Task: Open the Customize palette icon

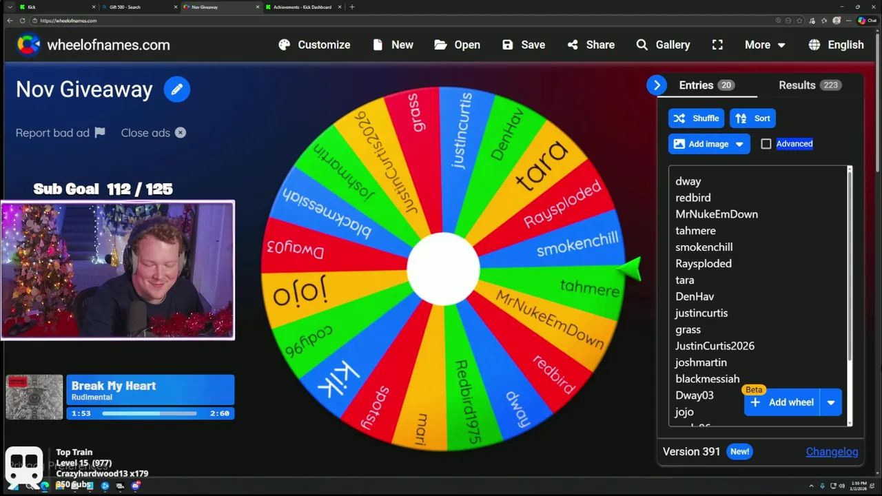Action: click(285, 45)
